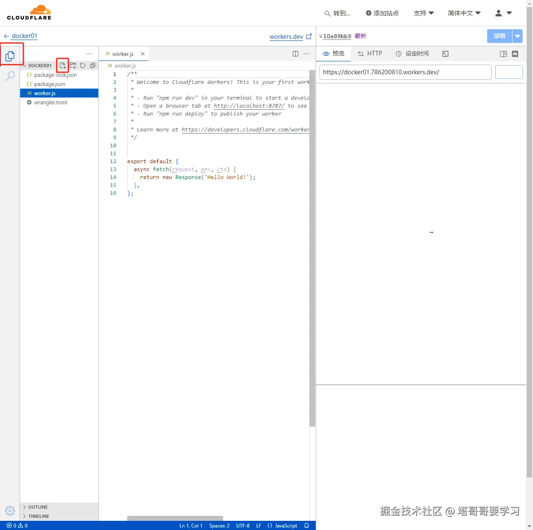Viewport: 533px width, 530px height.
Task: Click version 10a89bb9 label
Action: point(337,36)
